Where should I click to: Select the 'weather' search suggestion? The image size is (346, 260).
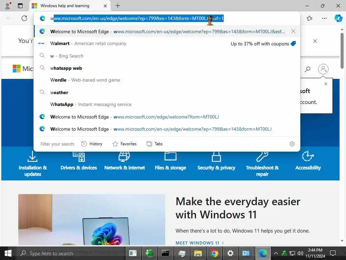pyautogui.click(x=167, y=92)
